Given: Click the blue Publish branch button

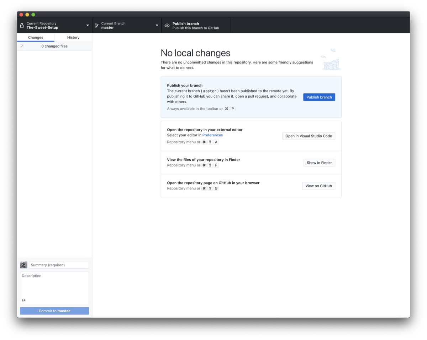Looking at the screenshot, I should (x=319, y=97).
